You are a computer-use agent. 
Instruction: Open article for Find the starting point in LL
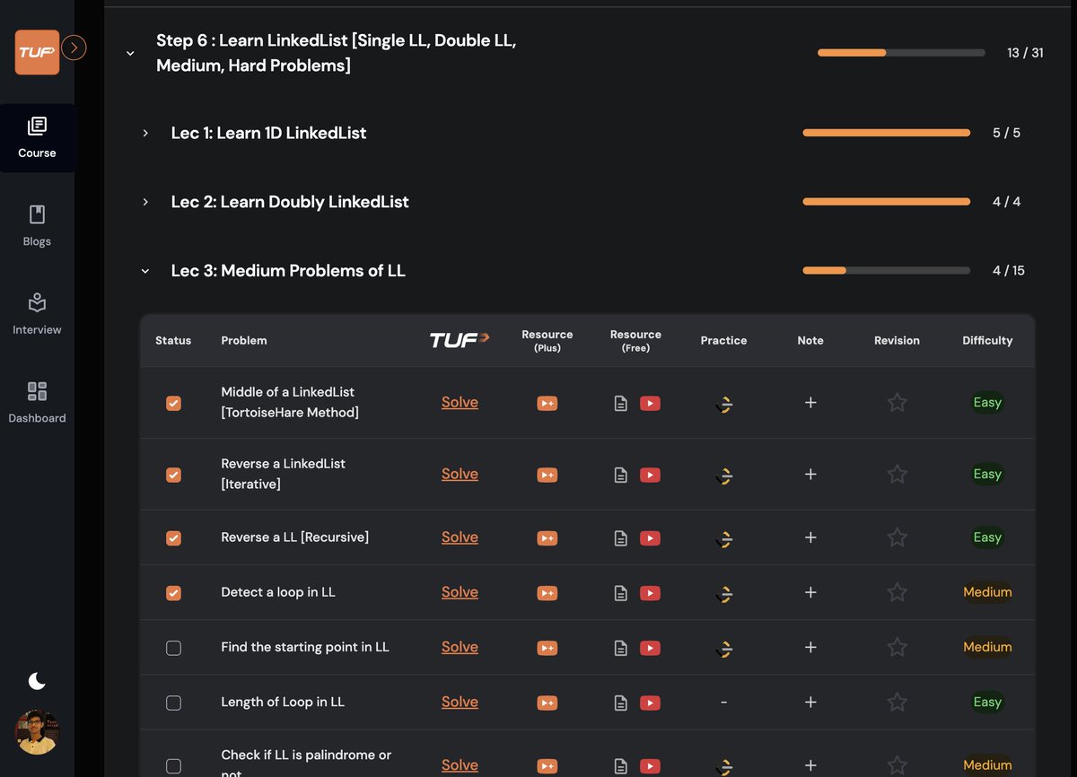(620, 648)
